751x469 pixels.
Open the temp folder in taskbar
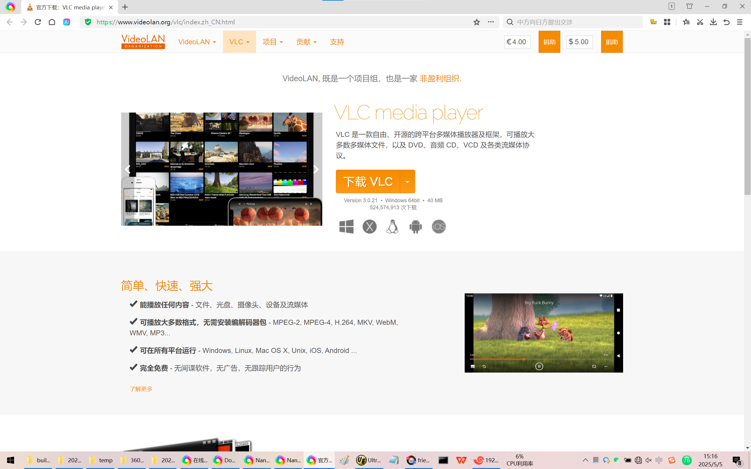(101, 460)
